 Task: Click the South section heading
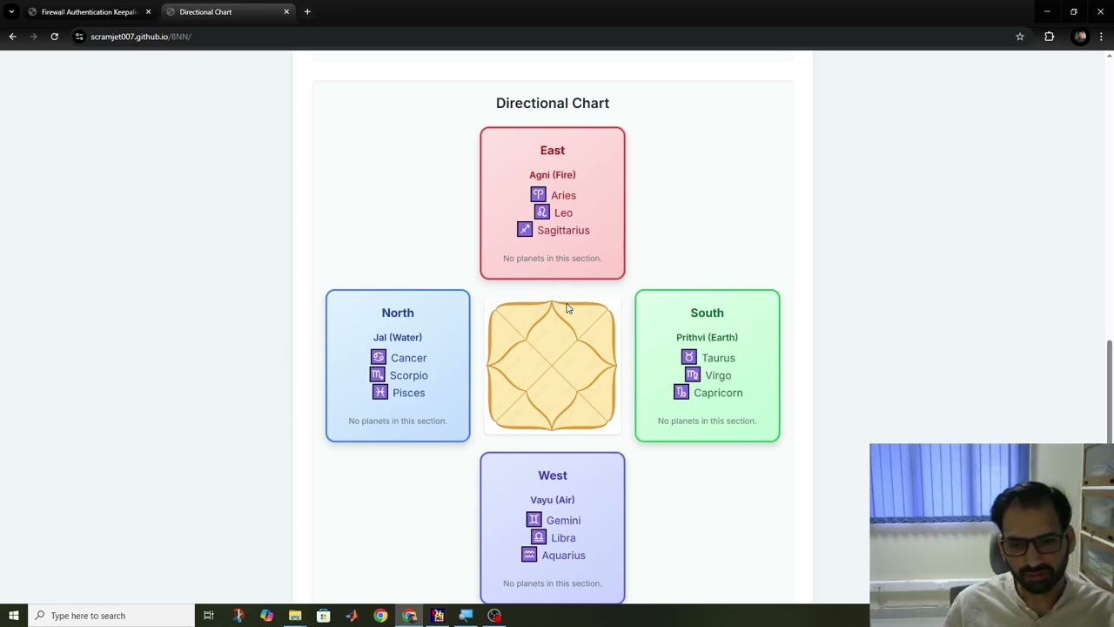pyautogui.click(x=707, y=313)
